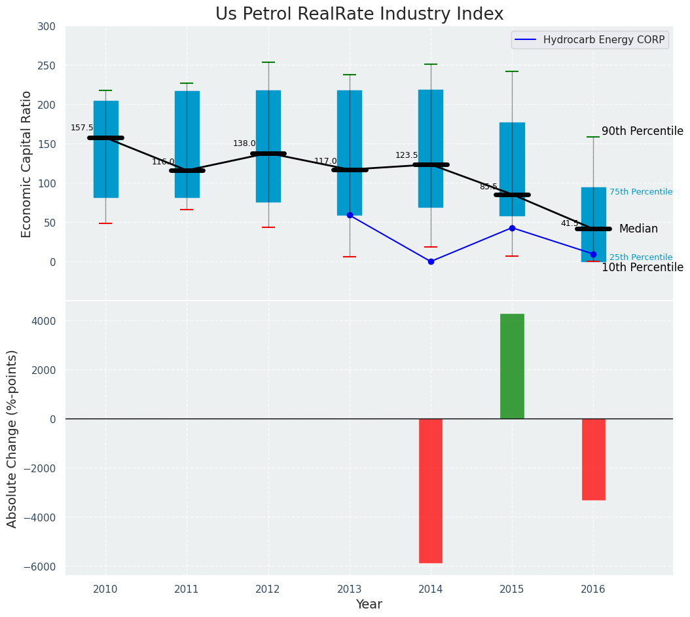690x617 pixels.
Task: Click the Economic Capital Ratio axis label
Action: pyautogui.click(x=27, y=164)
